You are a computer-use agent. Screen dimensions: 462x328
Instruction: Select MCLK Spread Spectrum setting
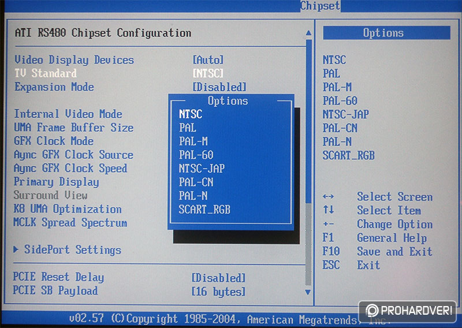[70, 222]
